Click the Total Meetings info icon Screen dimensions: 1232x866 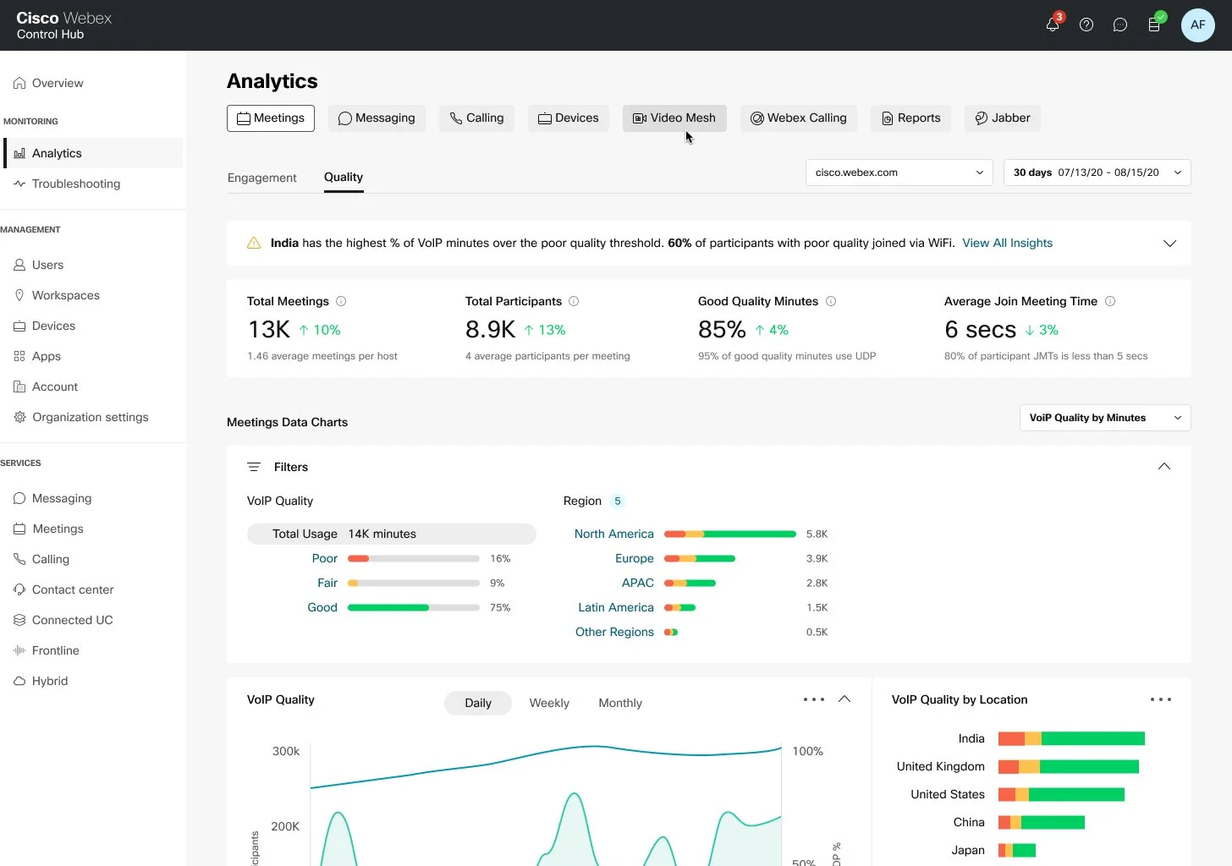341,301
